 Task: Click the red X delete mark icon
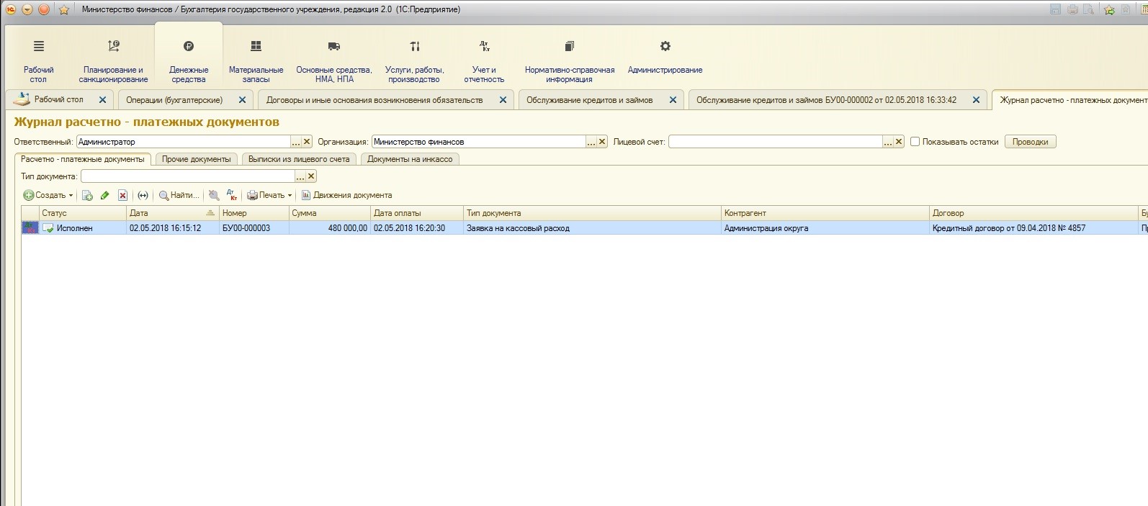tap(122, 195)
